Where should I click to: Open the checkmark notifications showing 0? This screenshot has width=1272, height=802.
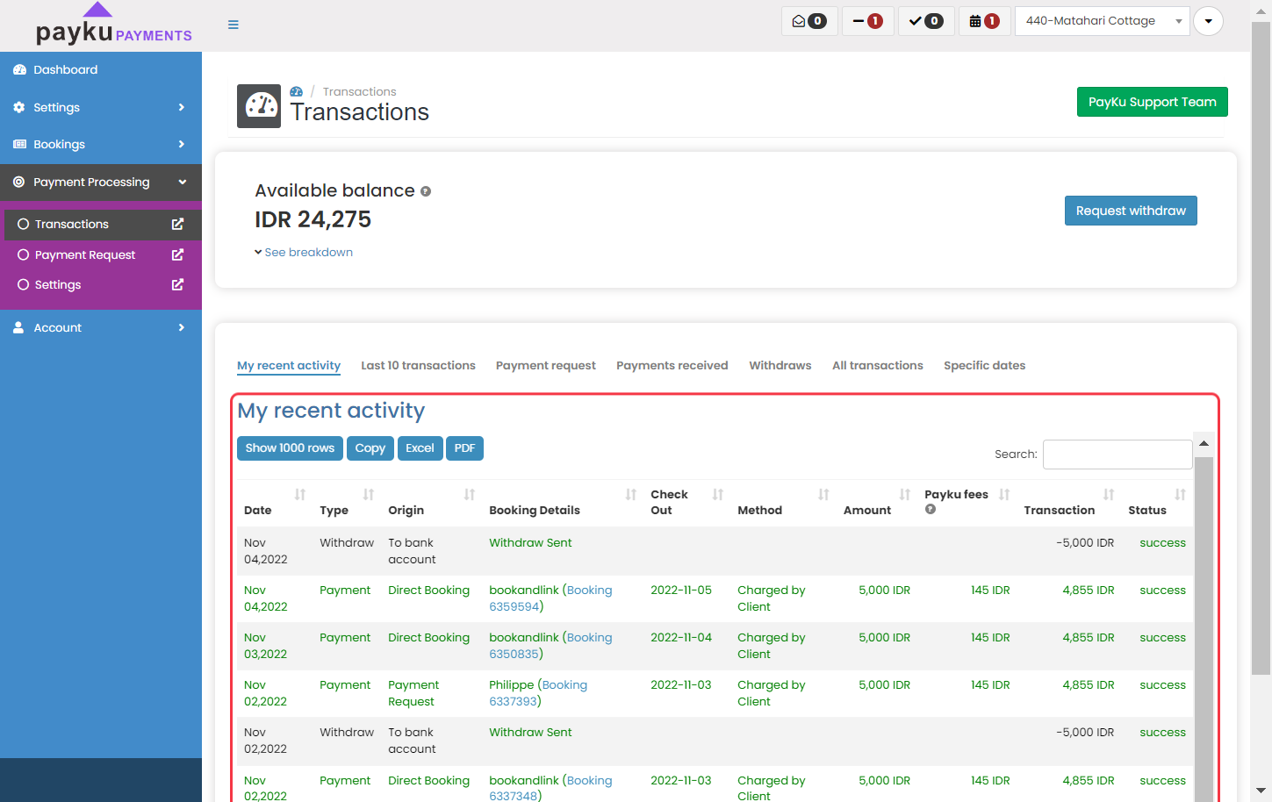(x=926, y=21)
